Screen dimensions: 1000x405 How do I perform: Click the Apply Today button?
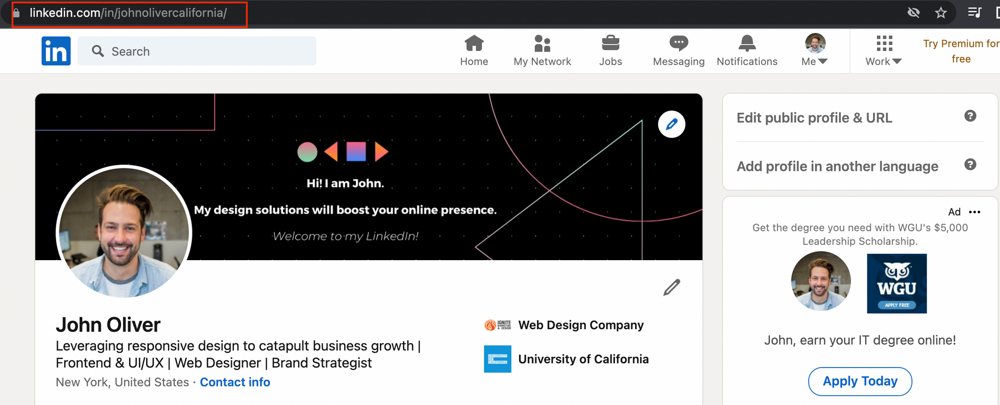click(859, 381)
